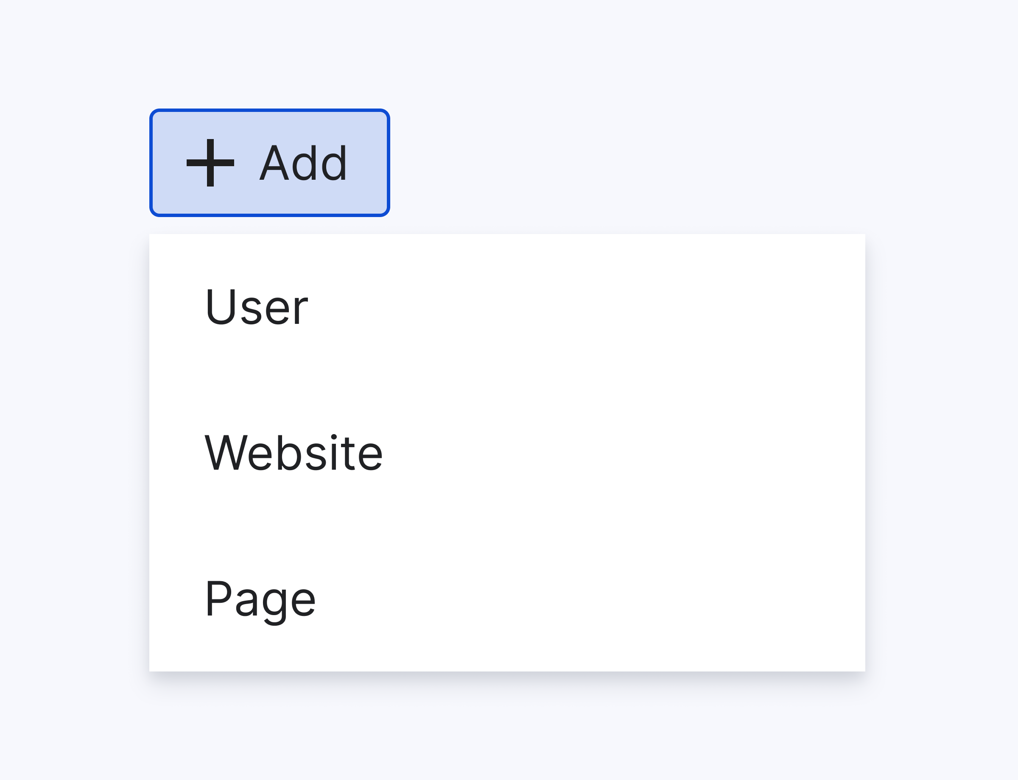1018x780 pixels.
Task: Choose the Website menu option
Action: [x=294, y=453]
